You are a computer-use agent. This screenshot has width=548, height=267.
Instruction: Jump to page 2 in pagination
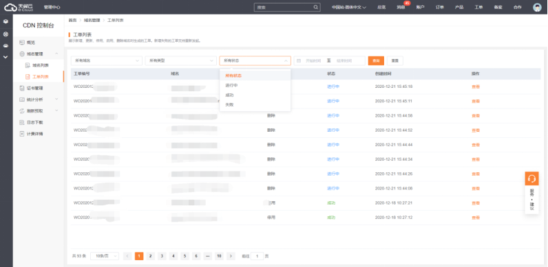(150, 256)
